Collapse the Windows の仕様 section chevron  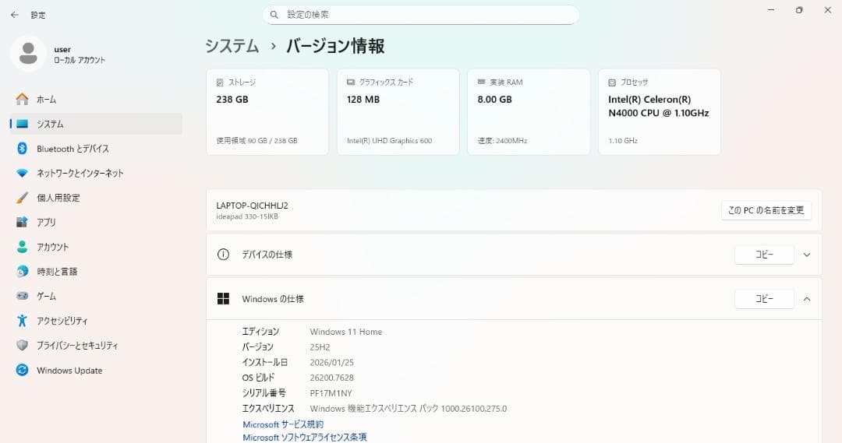point(807,299)
